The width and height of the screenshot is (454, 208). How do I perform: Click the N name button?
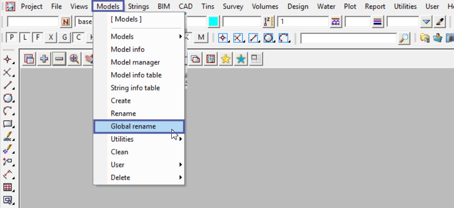point(66,22)
